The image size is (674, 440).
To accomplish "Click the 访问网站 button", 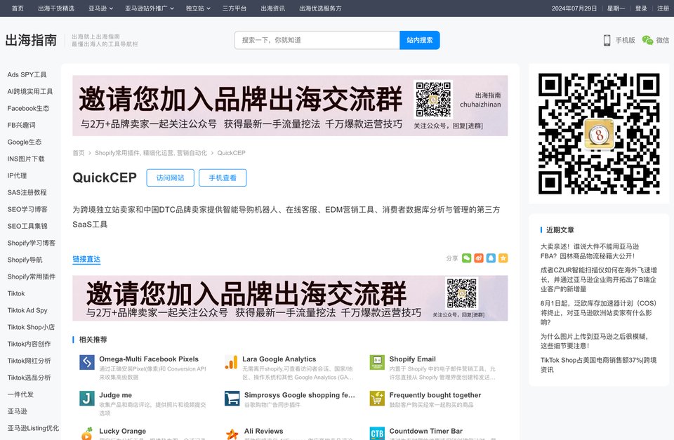I will pyautogui.click(x=170, y=178).
